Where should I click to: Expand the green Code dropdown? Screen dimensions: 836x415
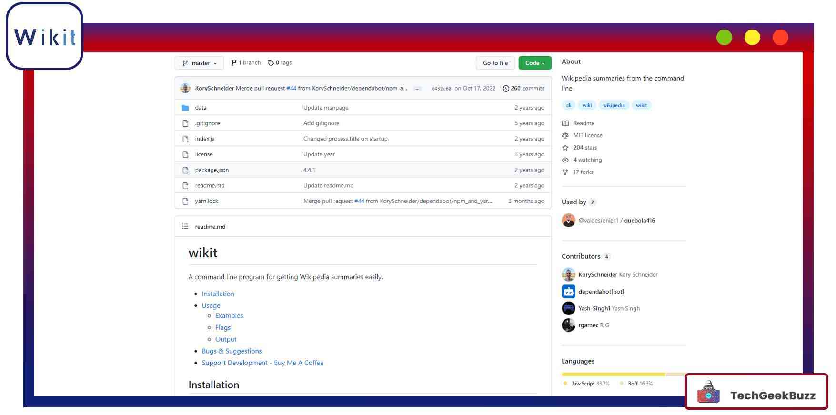pyautogui.click(x=534, y=63)
